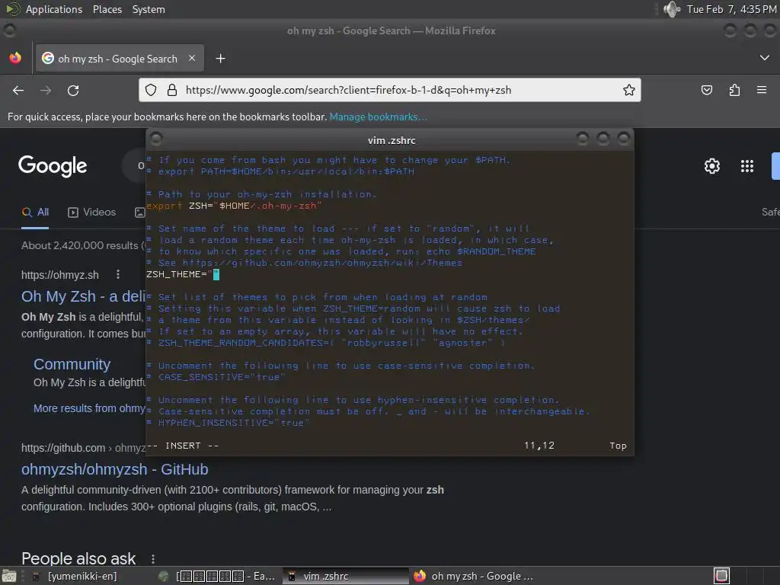This screenshot has height=585, width=780.
Task: Click the volume speaker icon
Action: (672, 9)
